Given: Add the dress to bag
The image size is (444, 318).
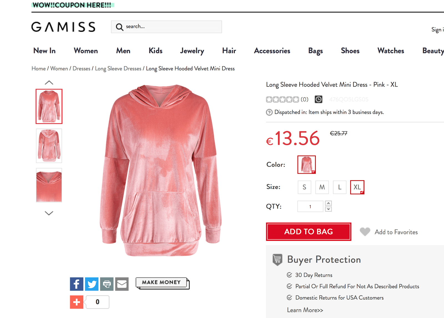Looking at the screenshot, I should coord(308,232).
